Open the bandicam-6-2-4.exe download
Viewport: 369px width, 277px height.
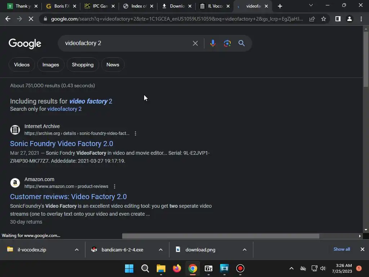[123, 250]
